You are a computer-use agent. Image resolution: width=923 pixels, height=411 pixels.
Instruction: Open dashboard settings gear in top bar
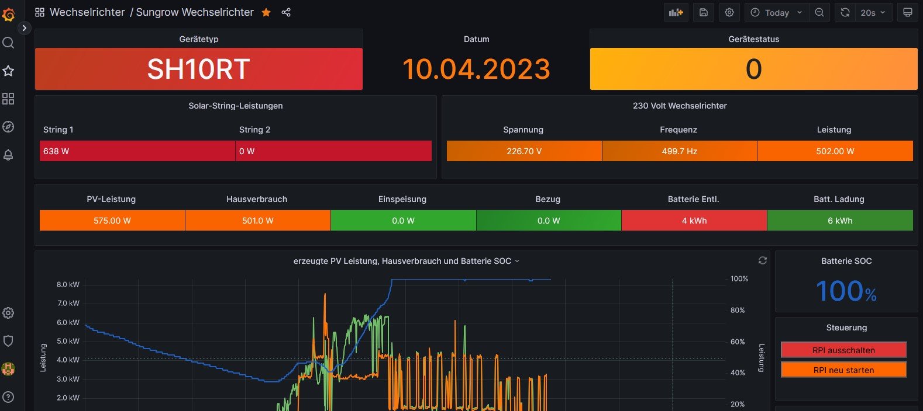[x=729, y=12]
